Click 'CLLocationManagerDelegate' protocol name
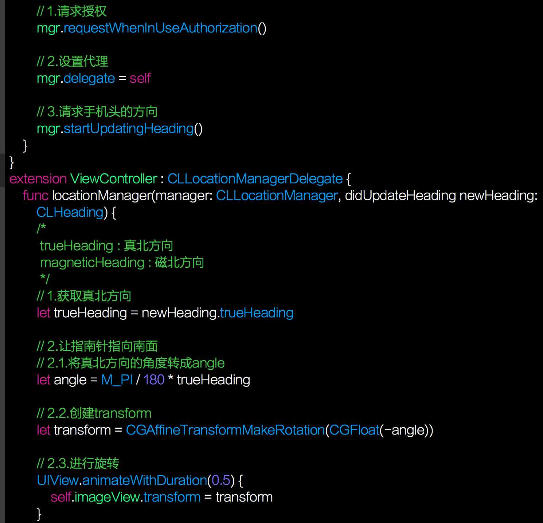Screen dimensions: 543x523 coord(255,179)
